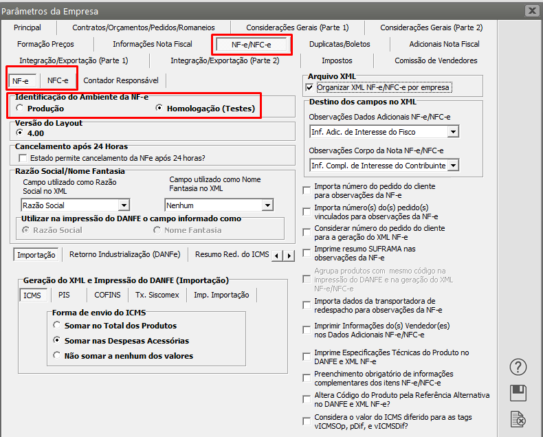Toggle Organizar XML NF-e/NFC-e por empresa
The image size is (543, 437).
pos(309,88)
